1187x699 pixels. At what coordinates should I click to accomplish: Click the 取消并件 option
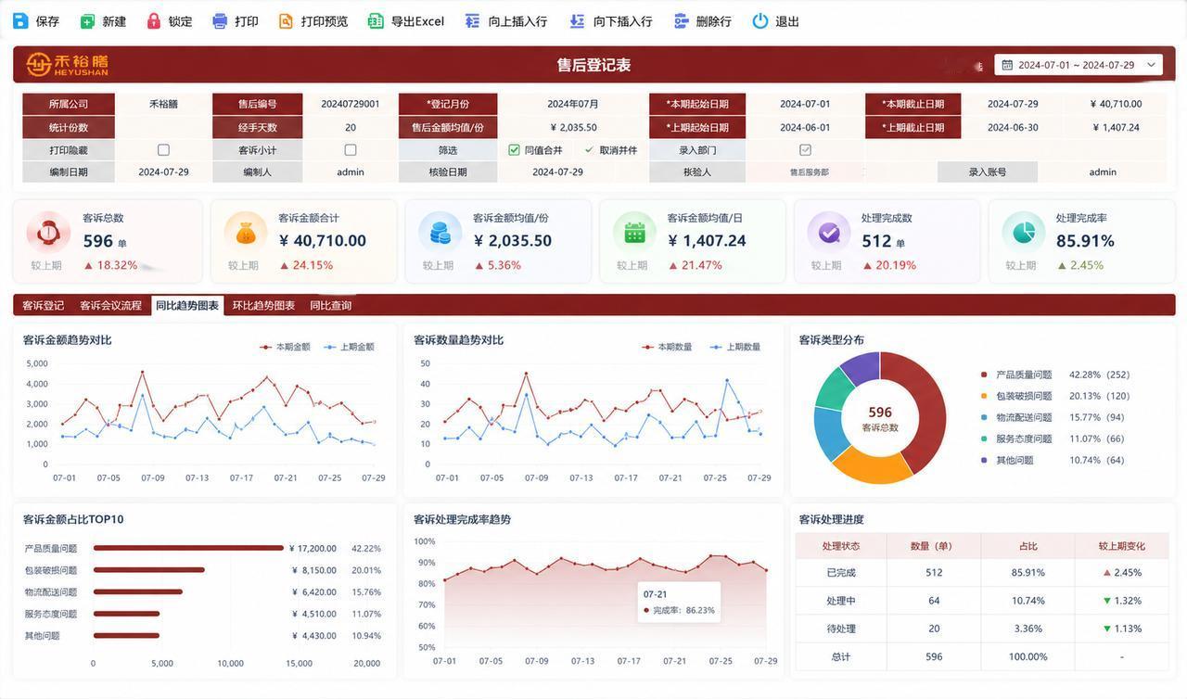(x=619, y=149)
